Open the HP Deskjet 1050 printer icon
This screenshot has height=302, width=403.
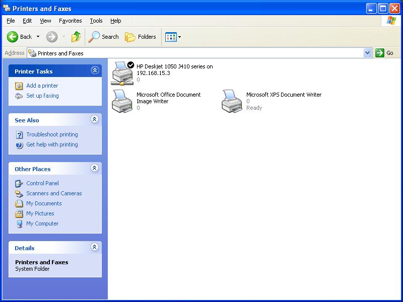(x=122, y=73)
